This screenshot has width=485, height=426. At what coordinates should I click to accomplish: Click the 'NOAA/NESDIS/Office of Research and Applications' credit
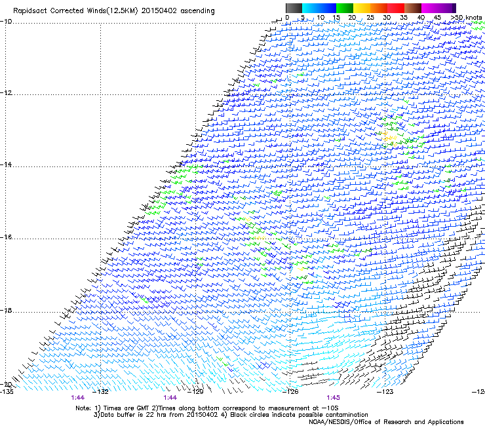386,421
